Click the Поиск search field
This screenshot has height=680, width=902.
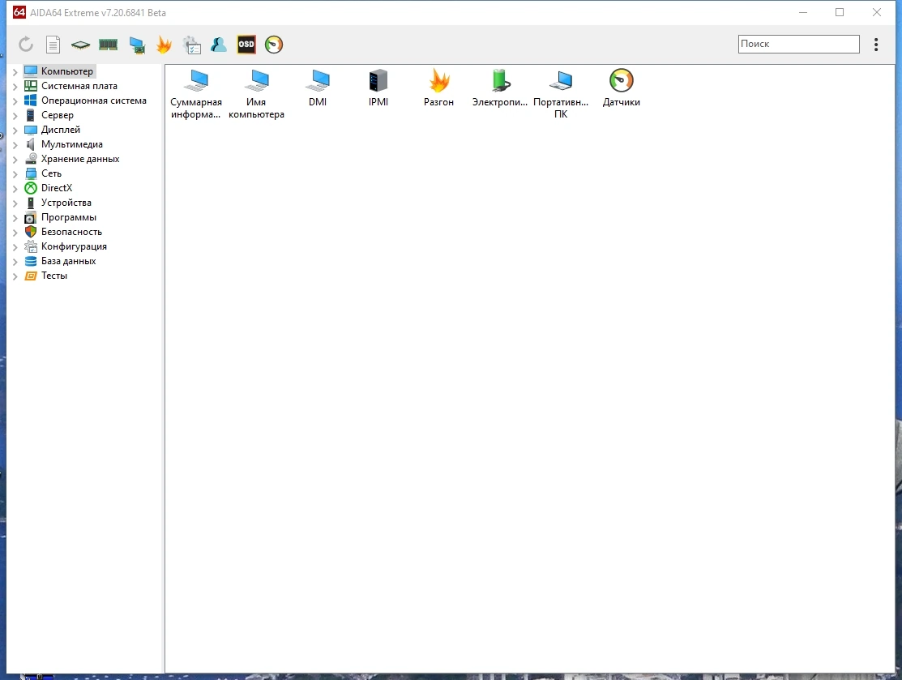click(798, 44)
